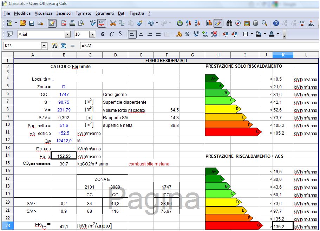Click the formula equals sign button
Screen dimensions: 320x231
click(x=72, y=46)
